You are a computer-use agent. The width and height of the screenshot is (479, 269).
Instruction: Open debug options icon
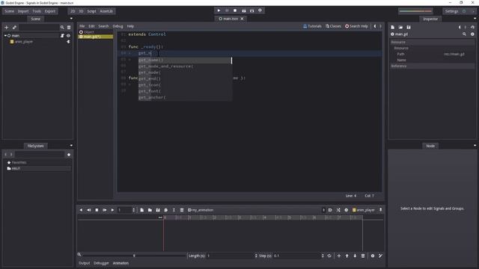(260, 10)
